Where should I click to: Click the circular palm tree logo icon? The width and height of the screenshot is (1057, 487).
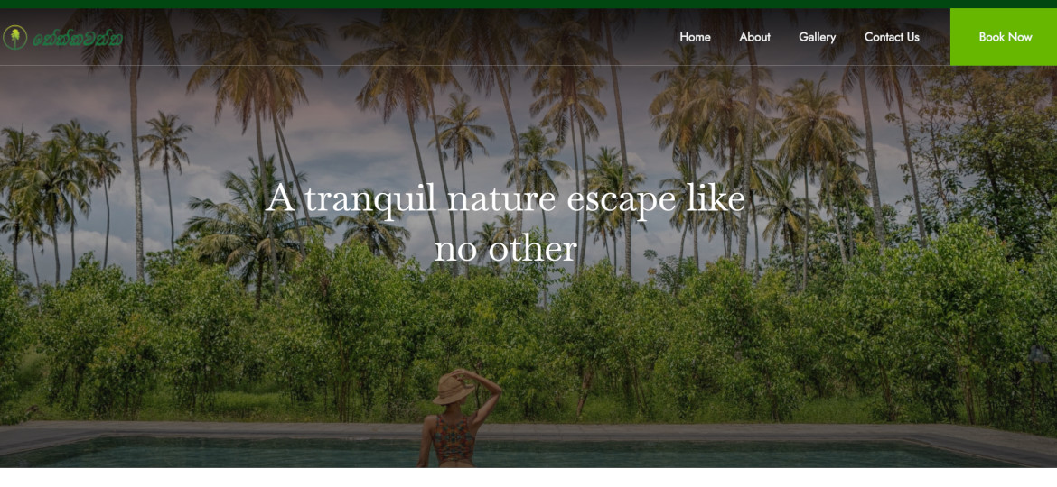(x=14, y=38)
